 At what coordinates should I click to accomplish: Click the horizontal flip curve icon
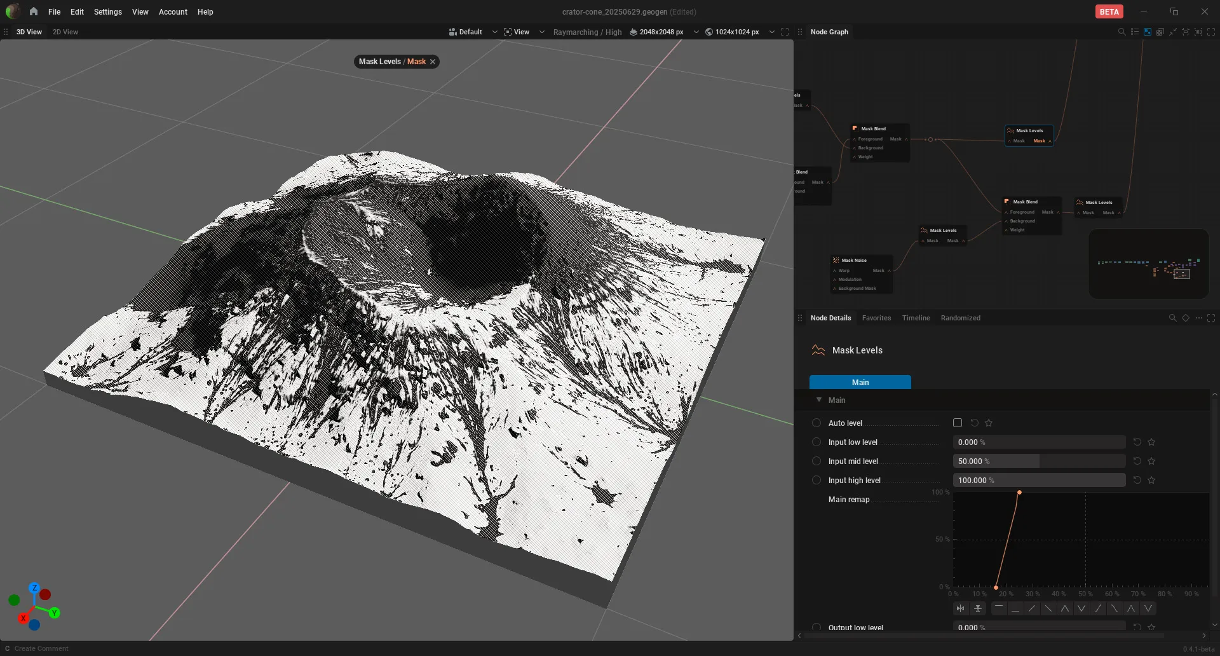[961, 608]
